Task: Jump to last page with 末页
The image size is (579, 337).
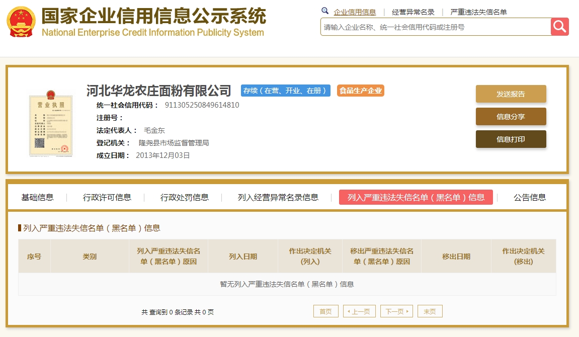Action: pyautogui.click(x=430, y=311)
